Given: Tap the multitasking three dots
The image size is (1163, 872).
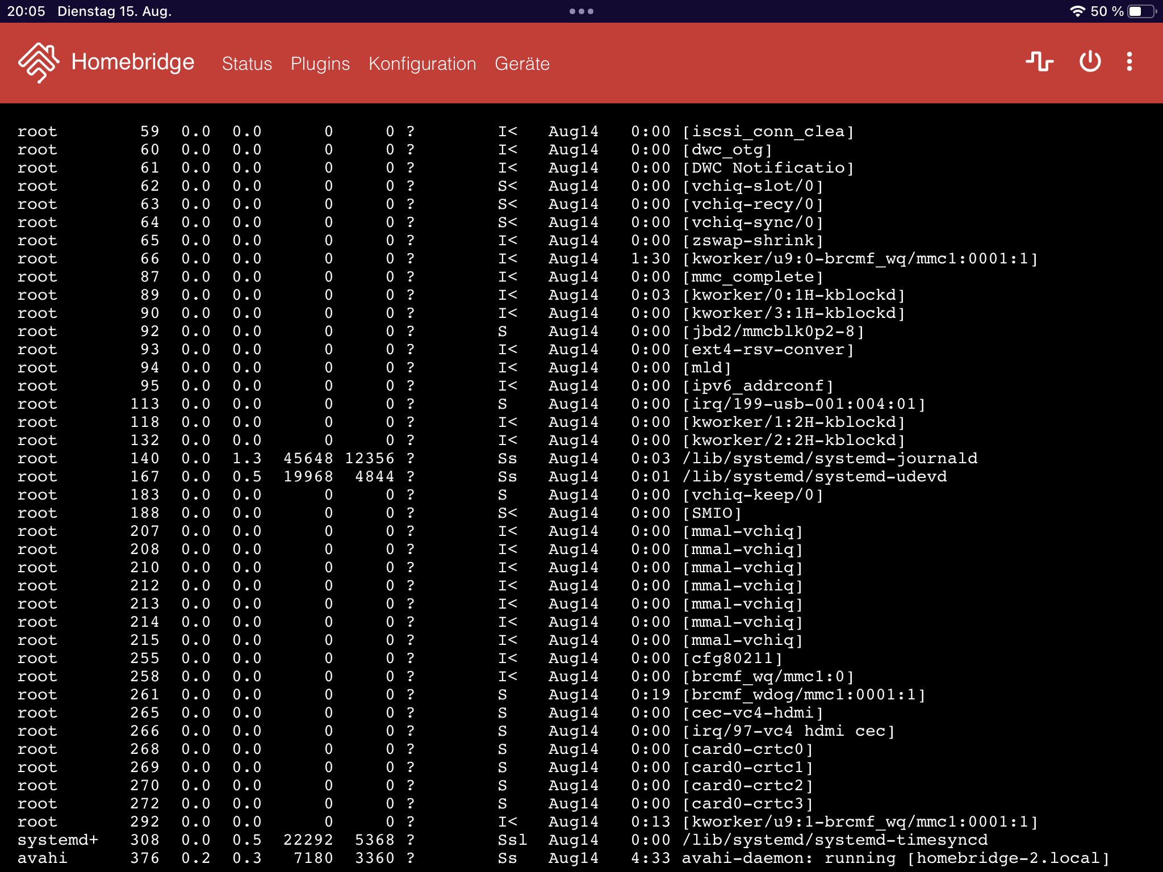Looking at the screenshot, I should pos(581,11).
